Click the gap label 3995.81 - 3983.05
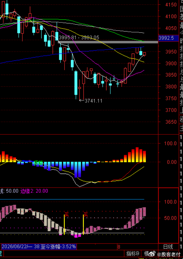The height and width of the screenshot is (259, 183). (x=79, y=38)
